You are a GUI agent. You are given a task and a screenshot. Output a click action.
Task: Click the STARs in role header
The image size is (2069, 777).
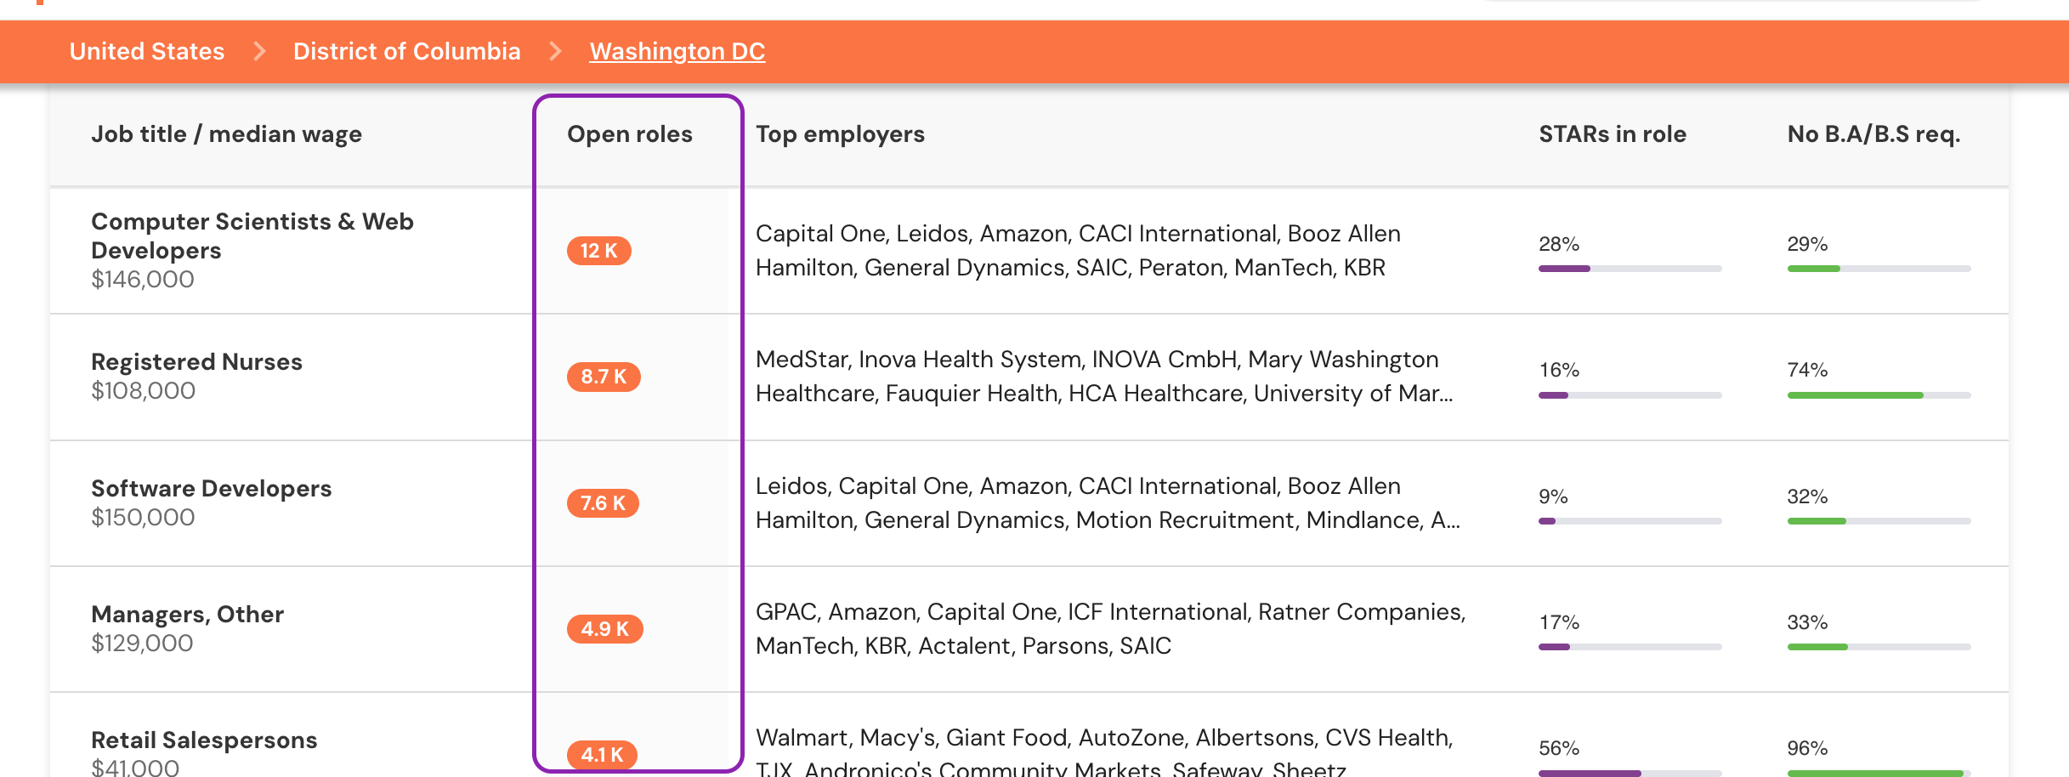coord(1612,134)
